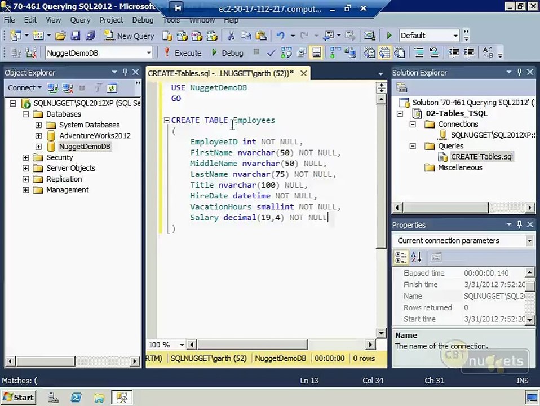Image resolution: width=540 pixels, height=406 pixels.
Task: Click Refresh icon in Object Explorer toolbar
Action: (x=112, y=88)
